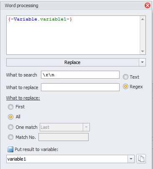Open the variable1 result dropdown
This screenshot has width=153, height=169.
(131, 159)
